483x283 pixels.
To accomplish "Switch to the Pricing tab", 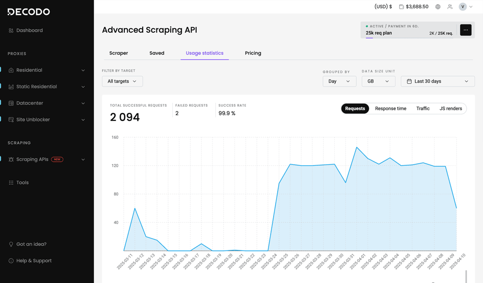I will (253, 53).
